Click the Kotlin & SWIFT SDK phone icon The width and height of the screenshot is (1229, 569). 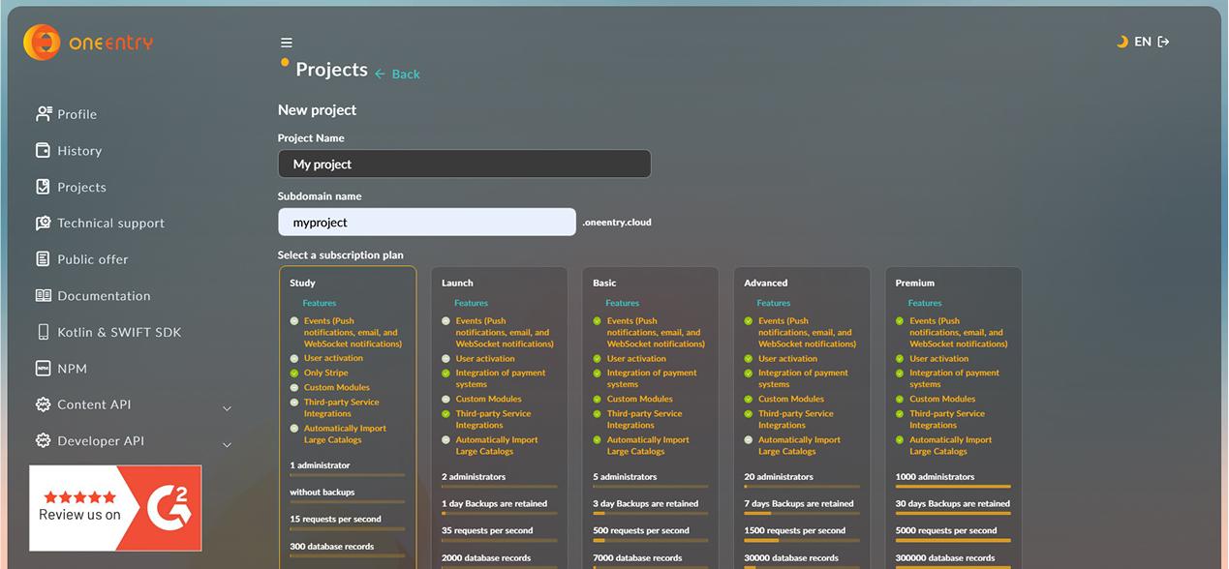coord(43,332)
